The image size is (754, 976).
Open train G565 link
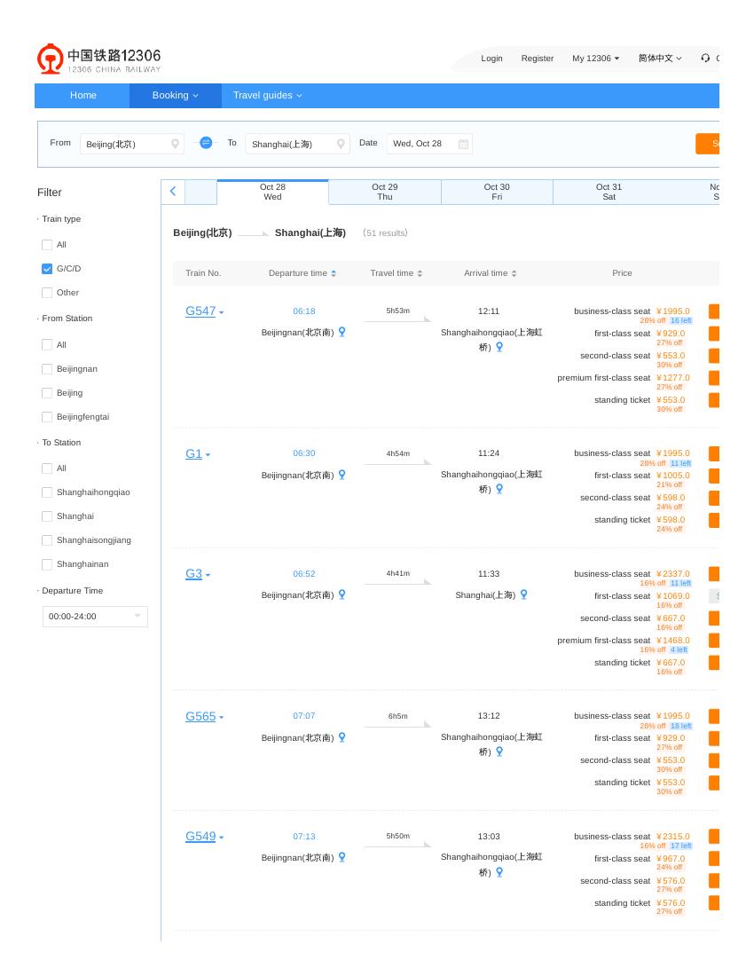[x=200, y=716]
